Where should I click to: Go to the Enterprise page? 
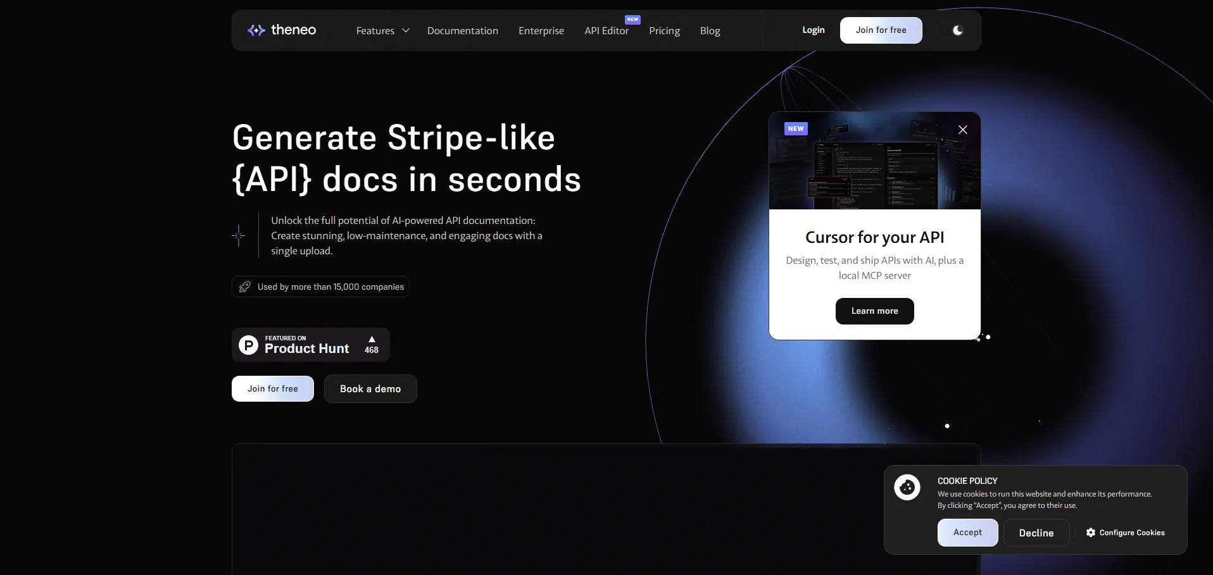[x=541, y=30]
